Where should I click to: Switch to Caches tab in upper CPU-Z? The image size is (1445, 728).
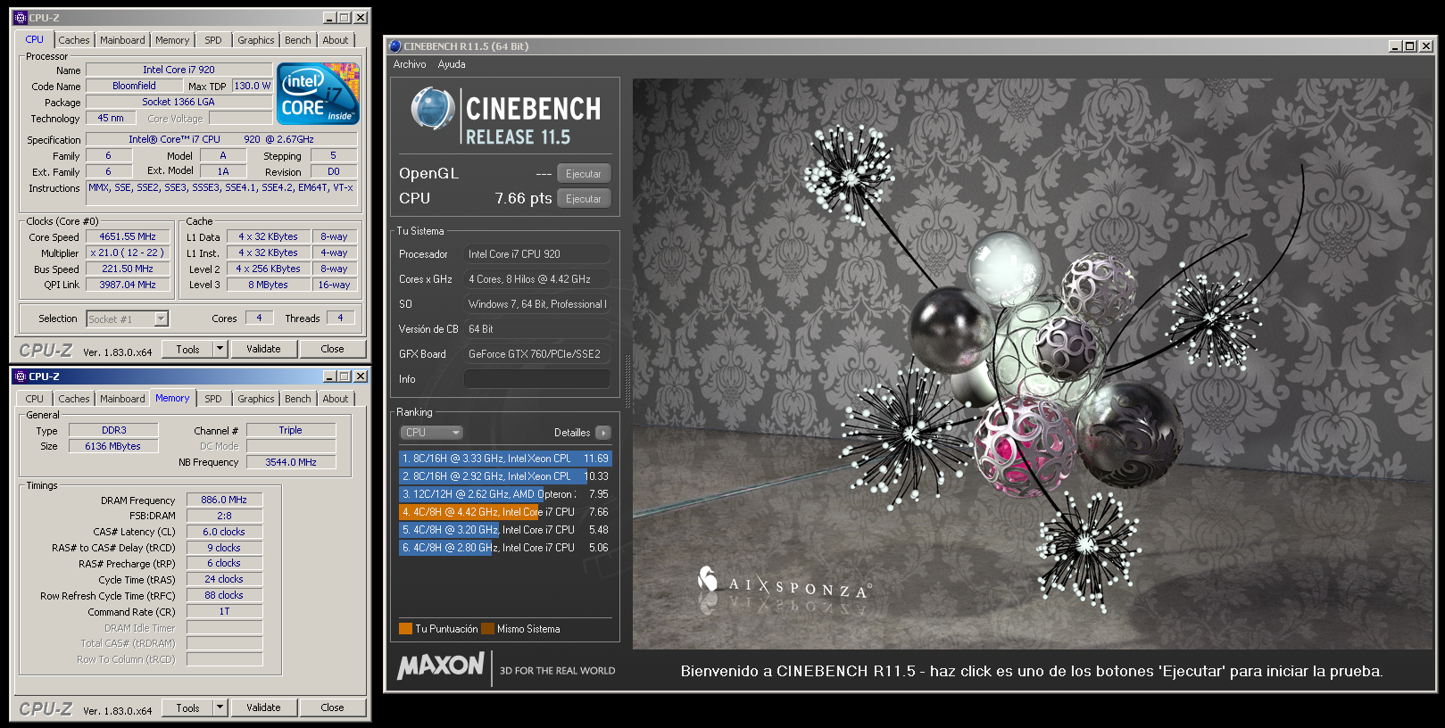click(74, 40)
